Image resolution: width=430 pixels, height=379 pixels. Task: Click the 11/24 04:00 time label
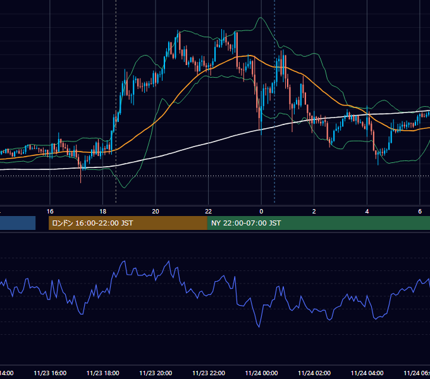(367, 373)
